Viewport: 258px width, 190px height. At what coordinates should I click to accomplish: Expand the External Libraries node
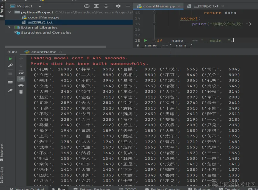(x=9, y=27)
